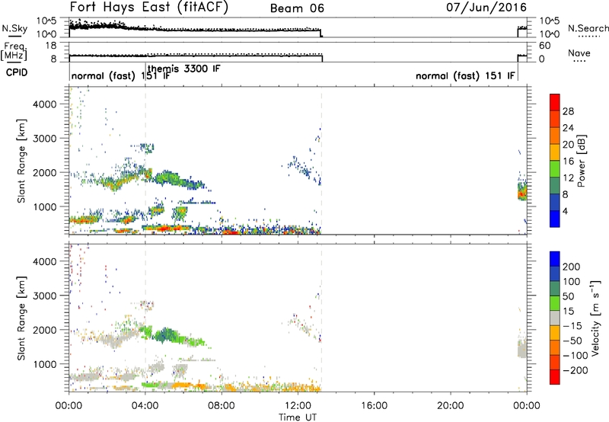Click the '1000' tick on the velocity panel
This screenshot has height=422, width=609.
tap(45, 364)
